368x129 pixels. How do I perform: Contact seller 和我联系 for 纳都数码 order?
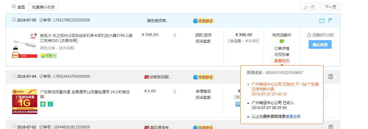pyautogui.click(x=203, y=77)
